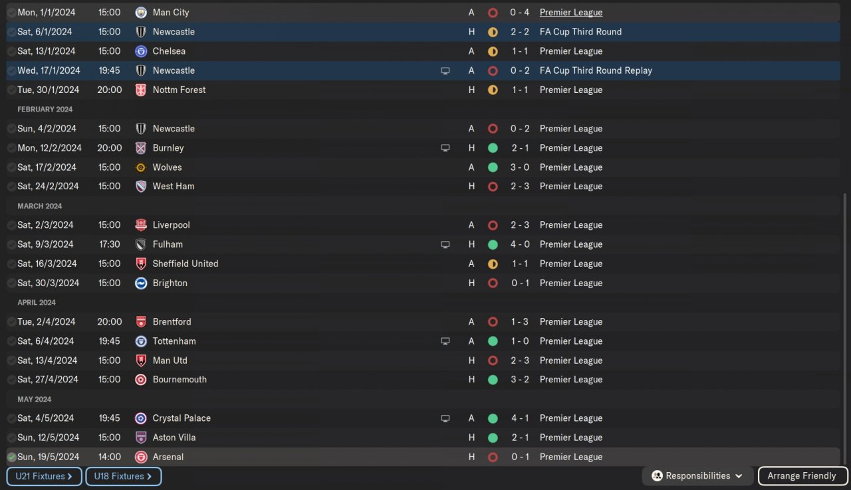The width and height of the screenshot is (851, 490).
Task: Toggle the checkmark for the Arsenal fixture
Action: [11, 457]
